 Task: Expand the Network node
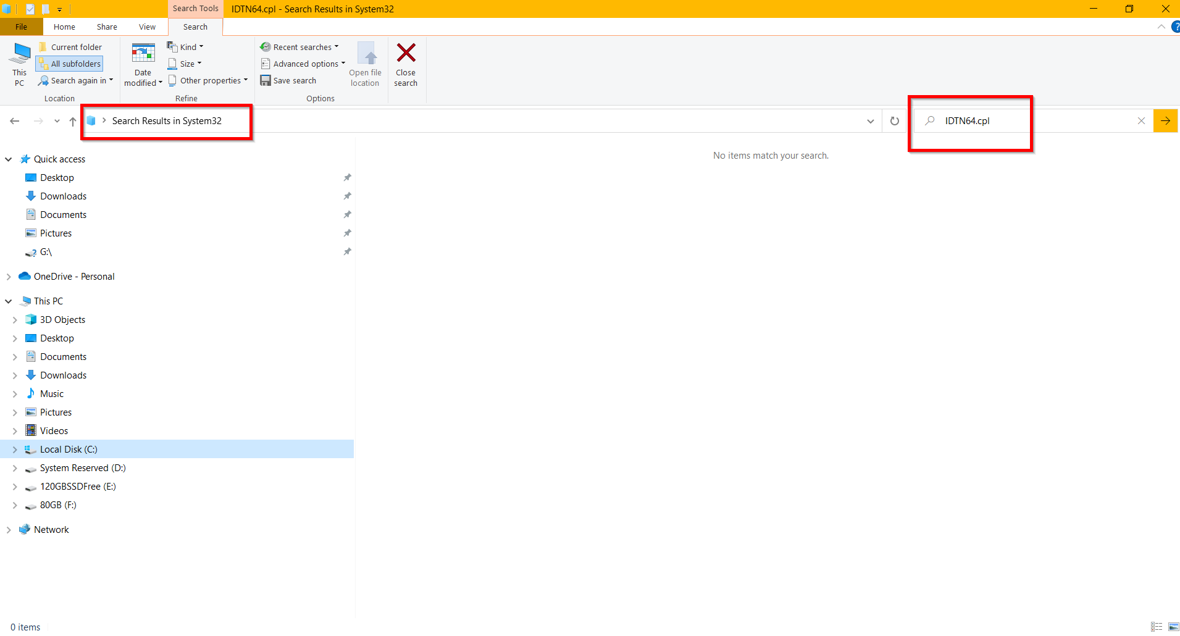pyautogui.click(x=9, y=530)
